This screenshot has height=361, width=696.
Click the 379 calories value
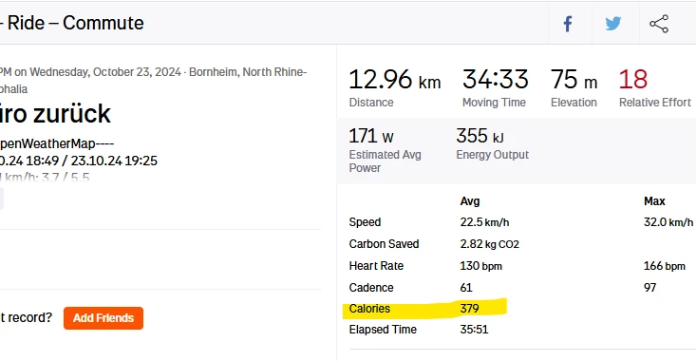tap(470, 309)
